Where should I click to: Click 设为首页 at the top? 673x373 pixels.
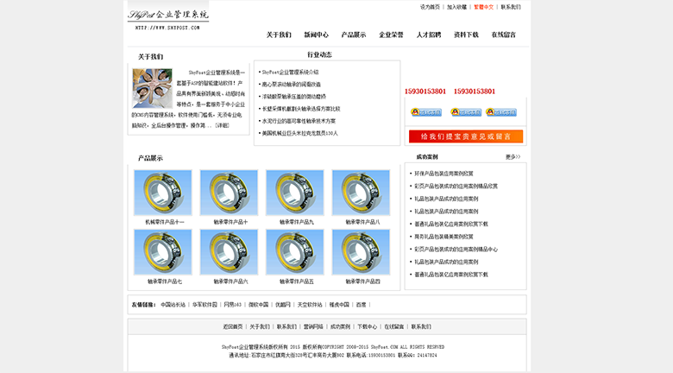pyautogui.click(x=430, y=7)
